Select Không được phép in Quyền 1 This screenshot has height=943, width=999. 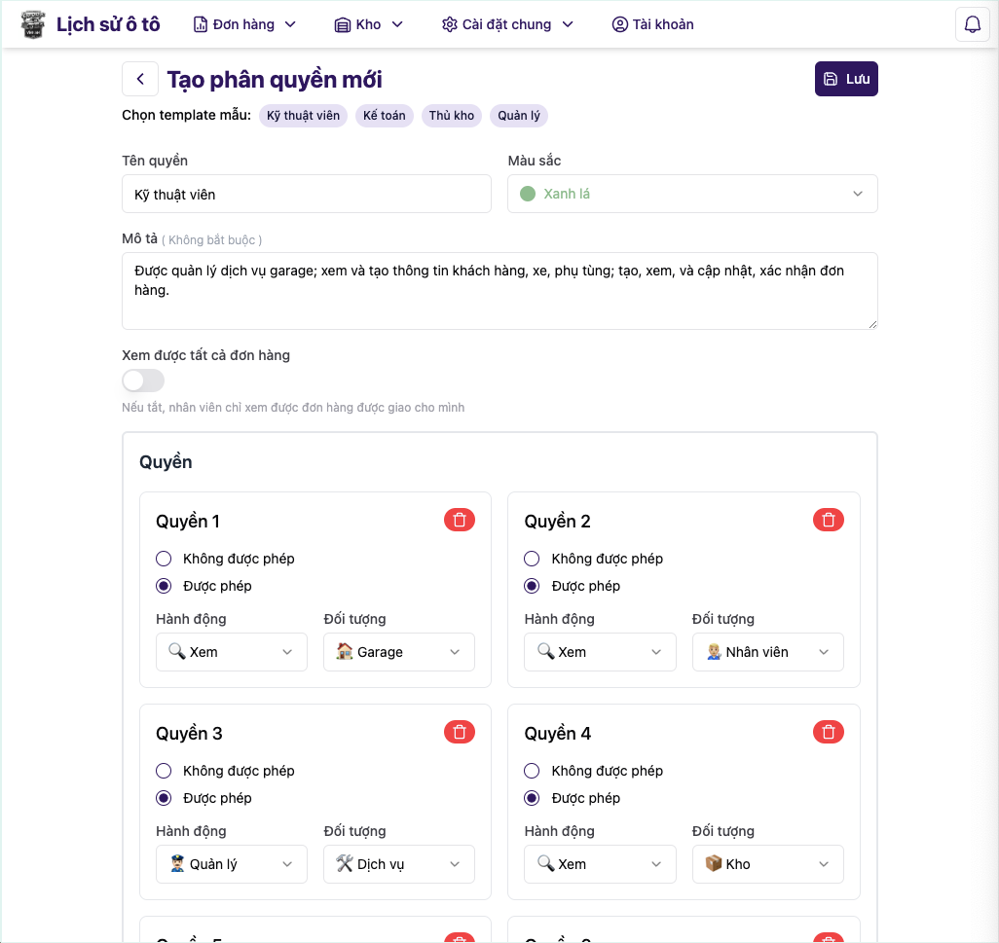coord(164,559)
